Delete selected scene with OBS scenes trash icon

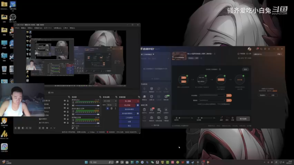[x=19, y=128]
